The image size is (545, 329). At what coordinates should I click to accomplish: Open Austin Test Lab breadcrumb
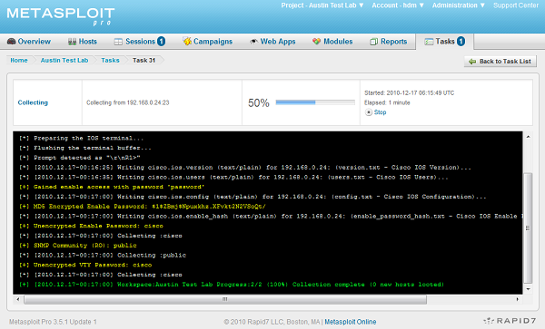tap(64, 61)
